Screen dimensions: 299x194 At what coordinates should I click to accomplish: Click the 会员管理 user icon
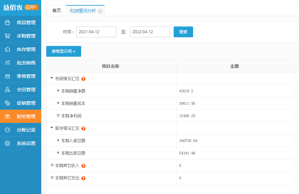[7, 90]
